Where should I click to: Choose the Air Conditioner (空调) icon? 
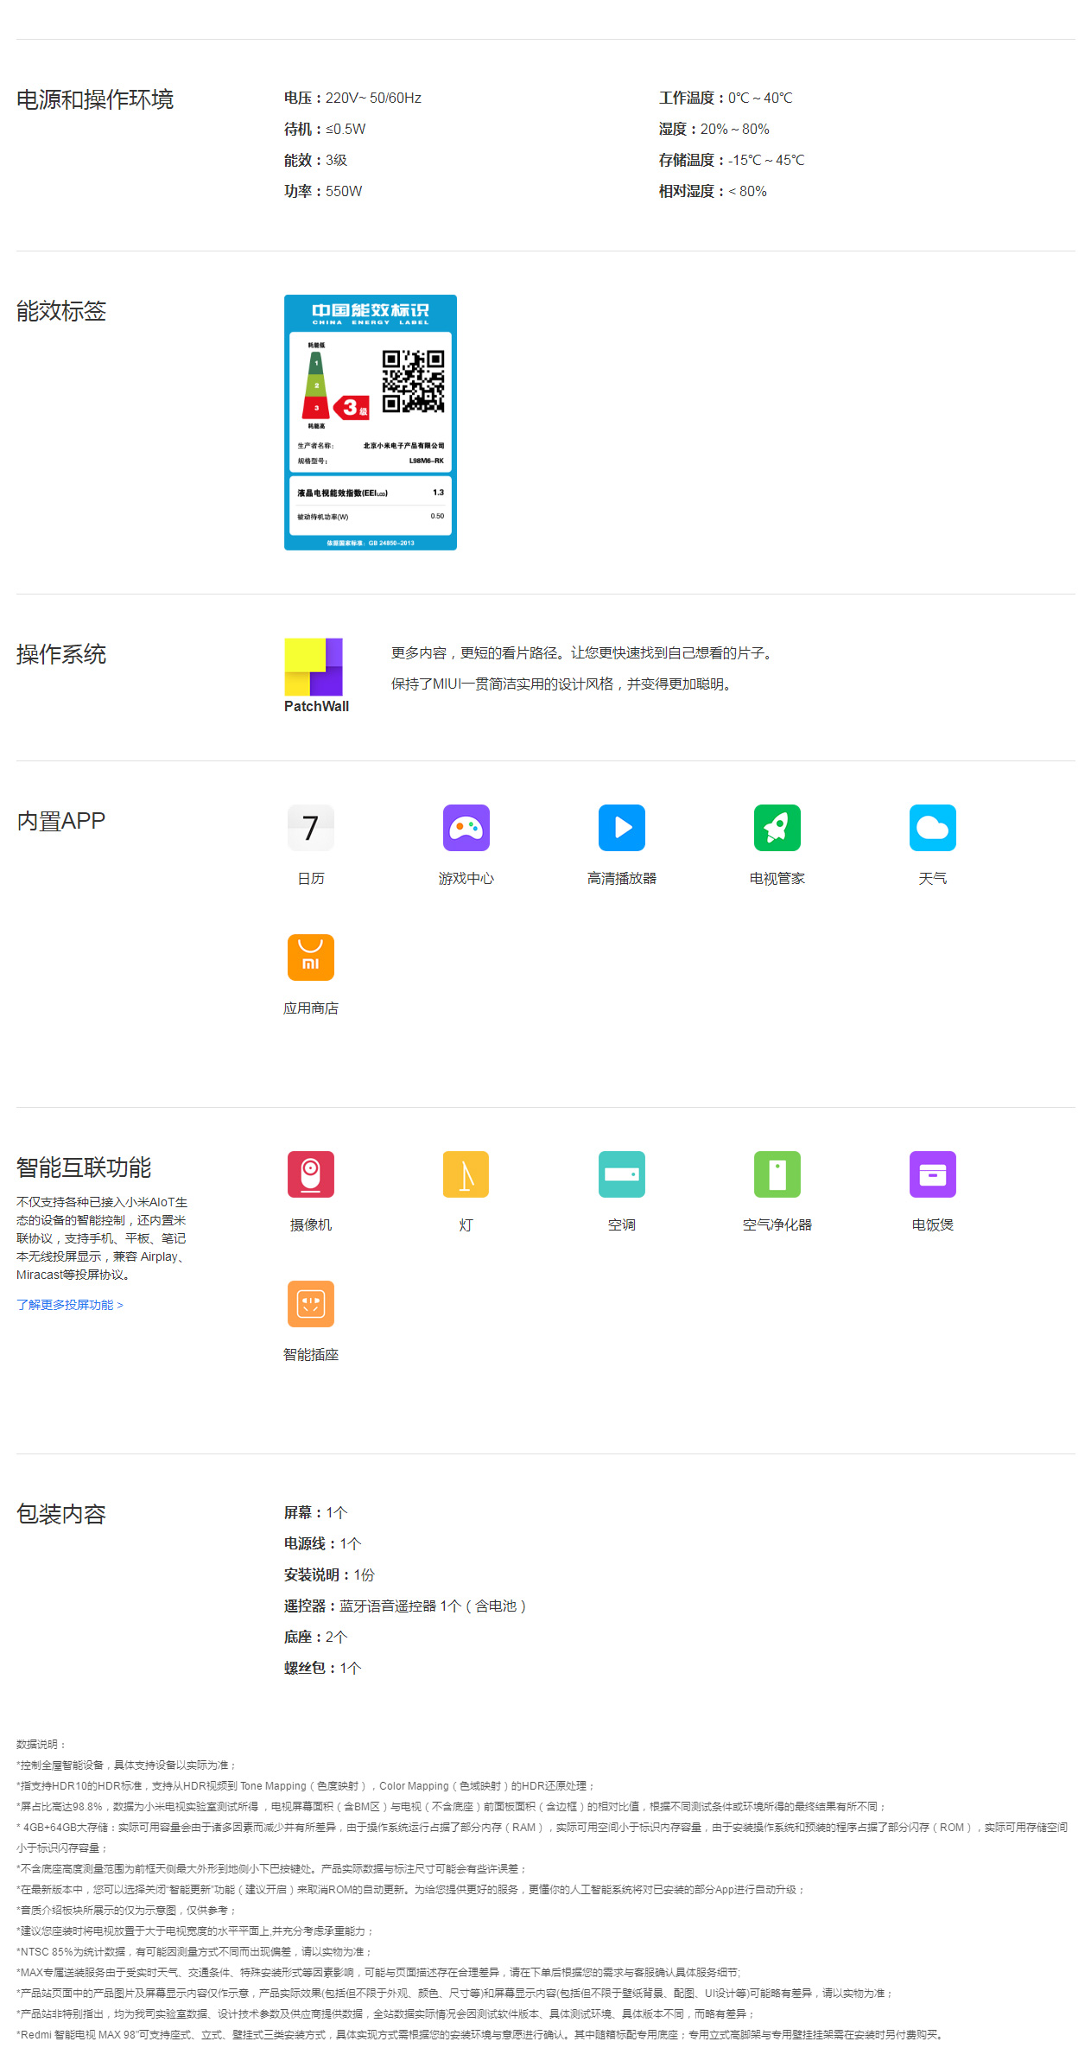(622, 1174)
